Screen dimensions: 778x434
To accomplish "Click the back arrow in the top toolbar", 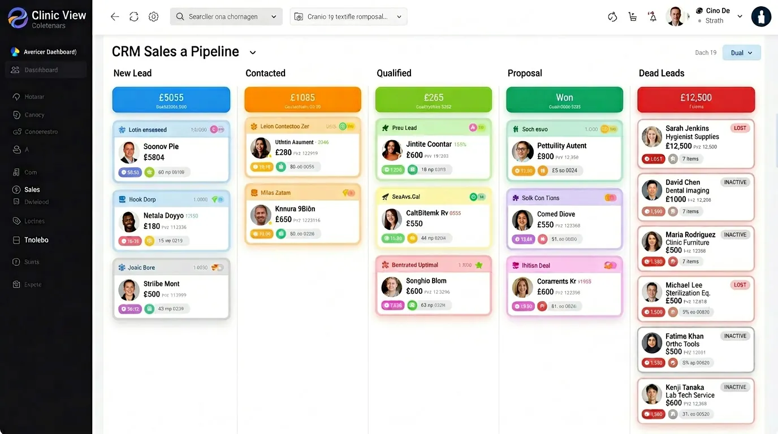I will 115,16.
